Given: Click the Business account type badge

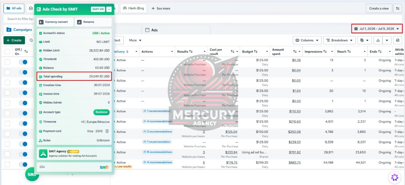Looking at the screenshot, I should point(101,112).
